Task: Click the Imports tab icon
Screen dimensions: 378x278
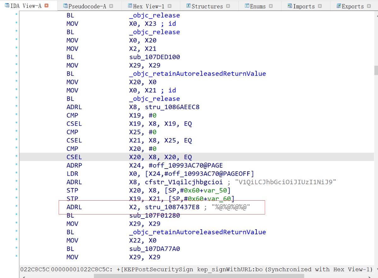Action: pos(289,6)
